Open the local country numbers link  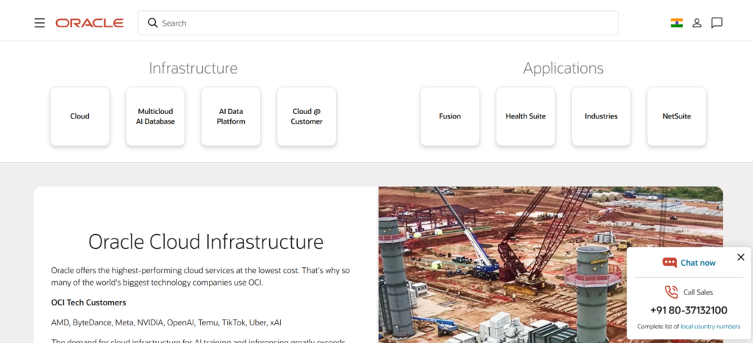710,327
